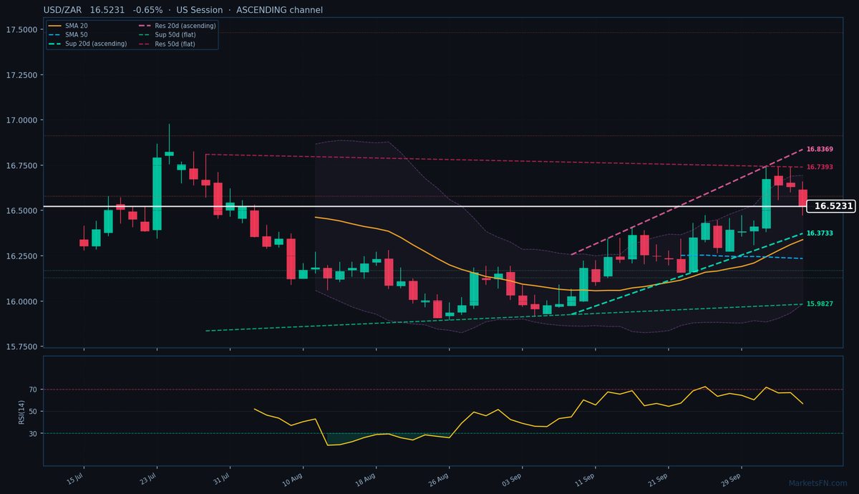Click the 16.7500 price axis label

coord(21,165)
